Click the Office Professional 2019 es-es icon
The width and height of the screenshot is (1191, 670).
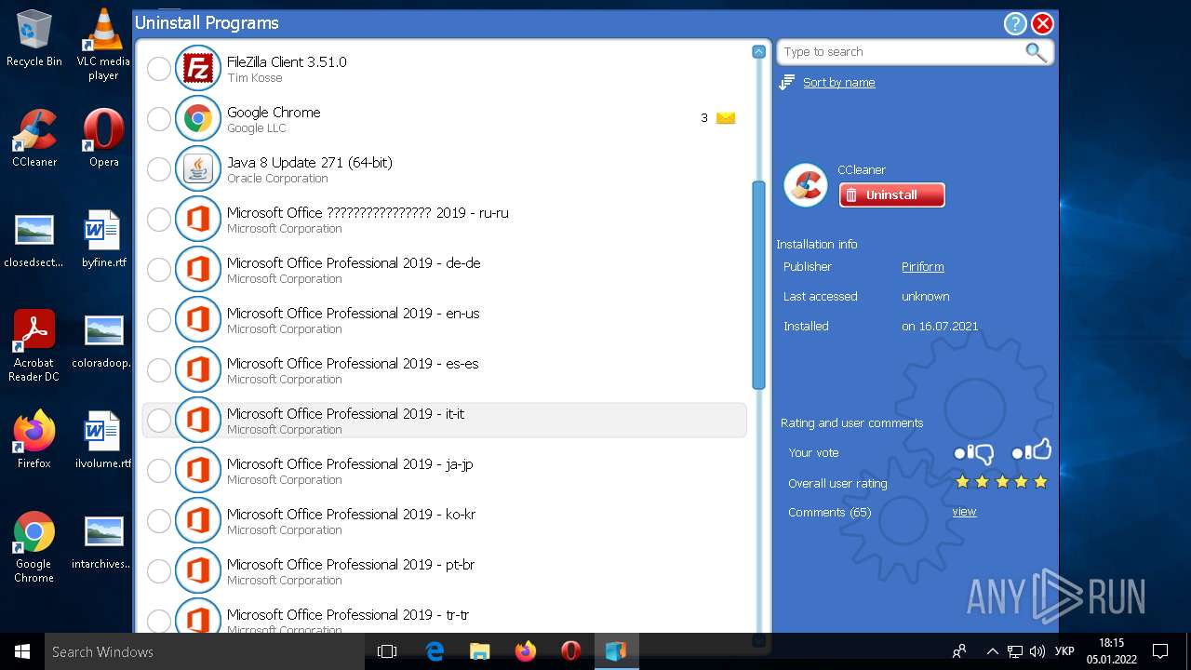click(x=197, y=369)
